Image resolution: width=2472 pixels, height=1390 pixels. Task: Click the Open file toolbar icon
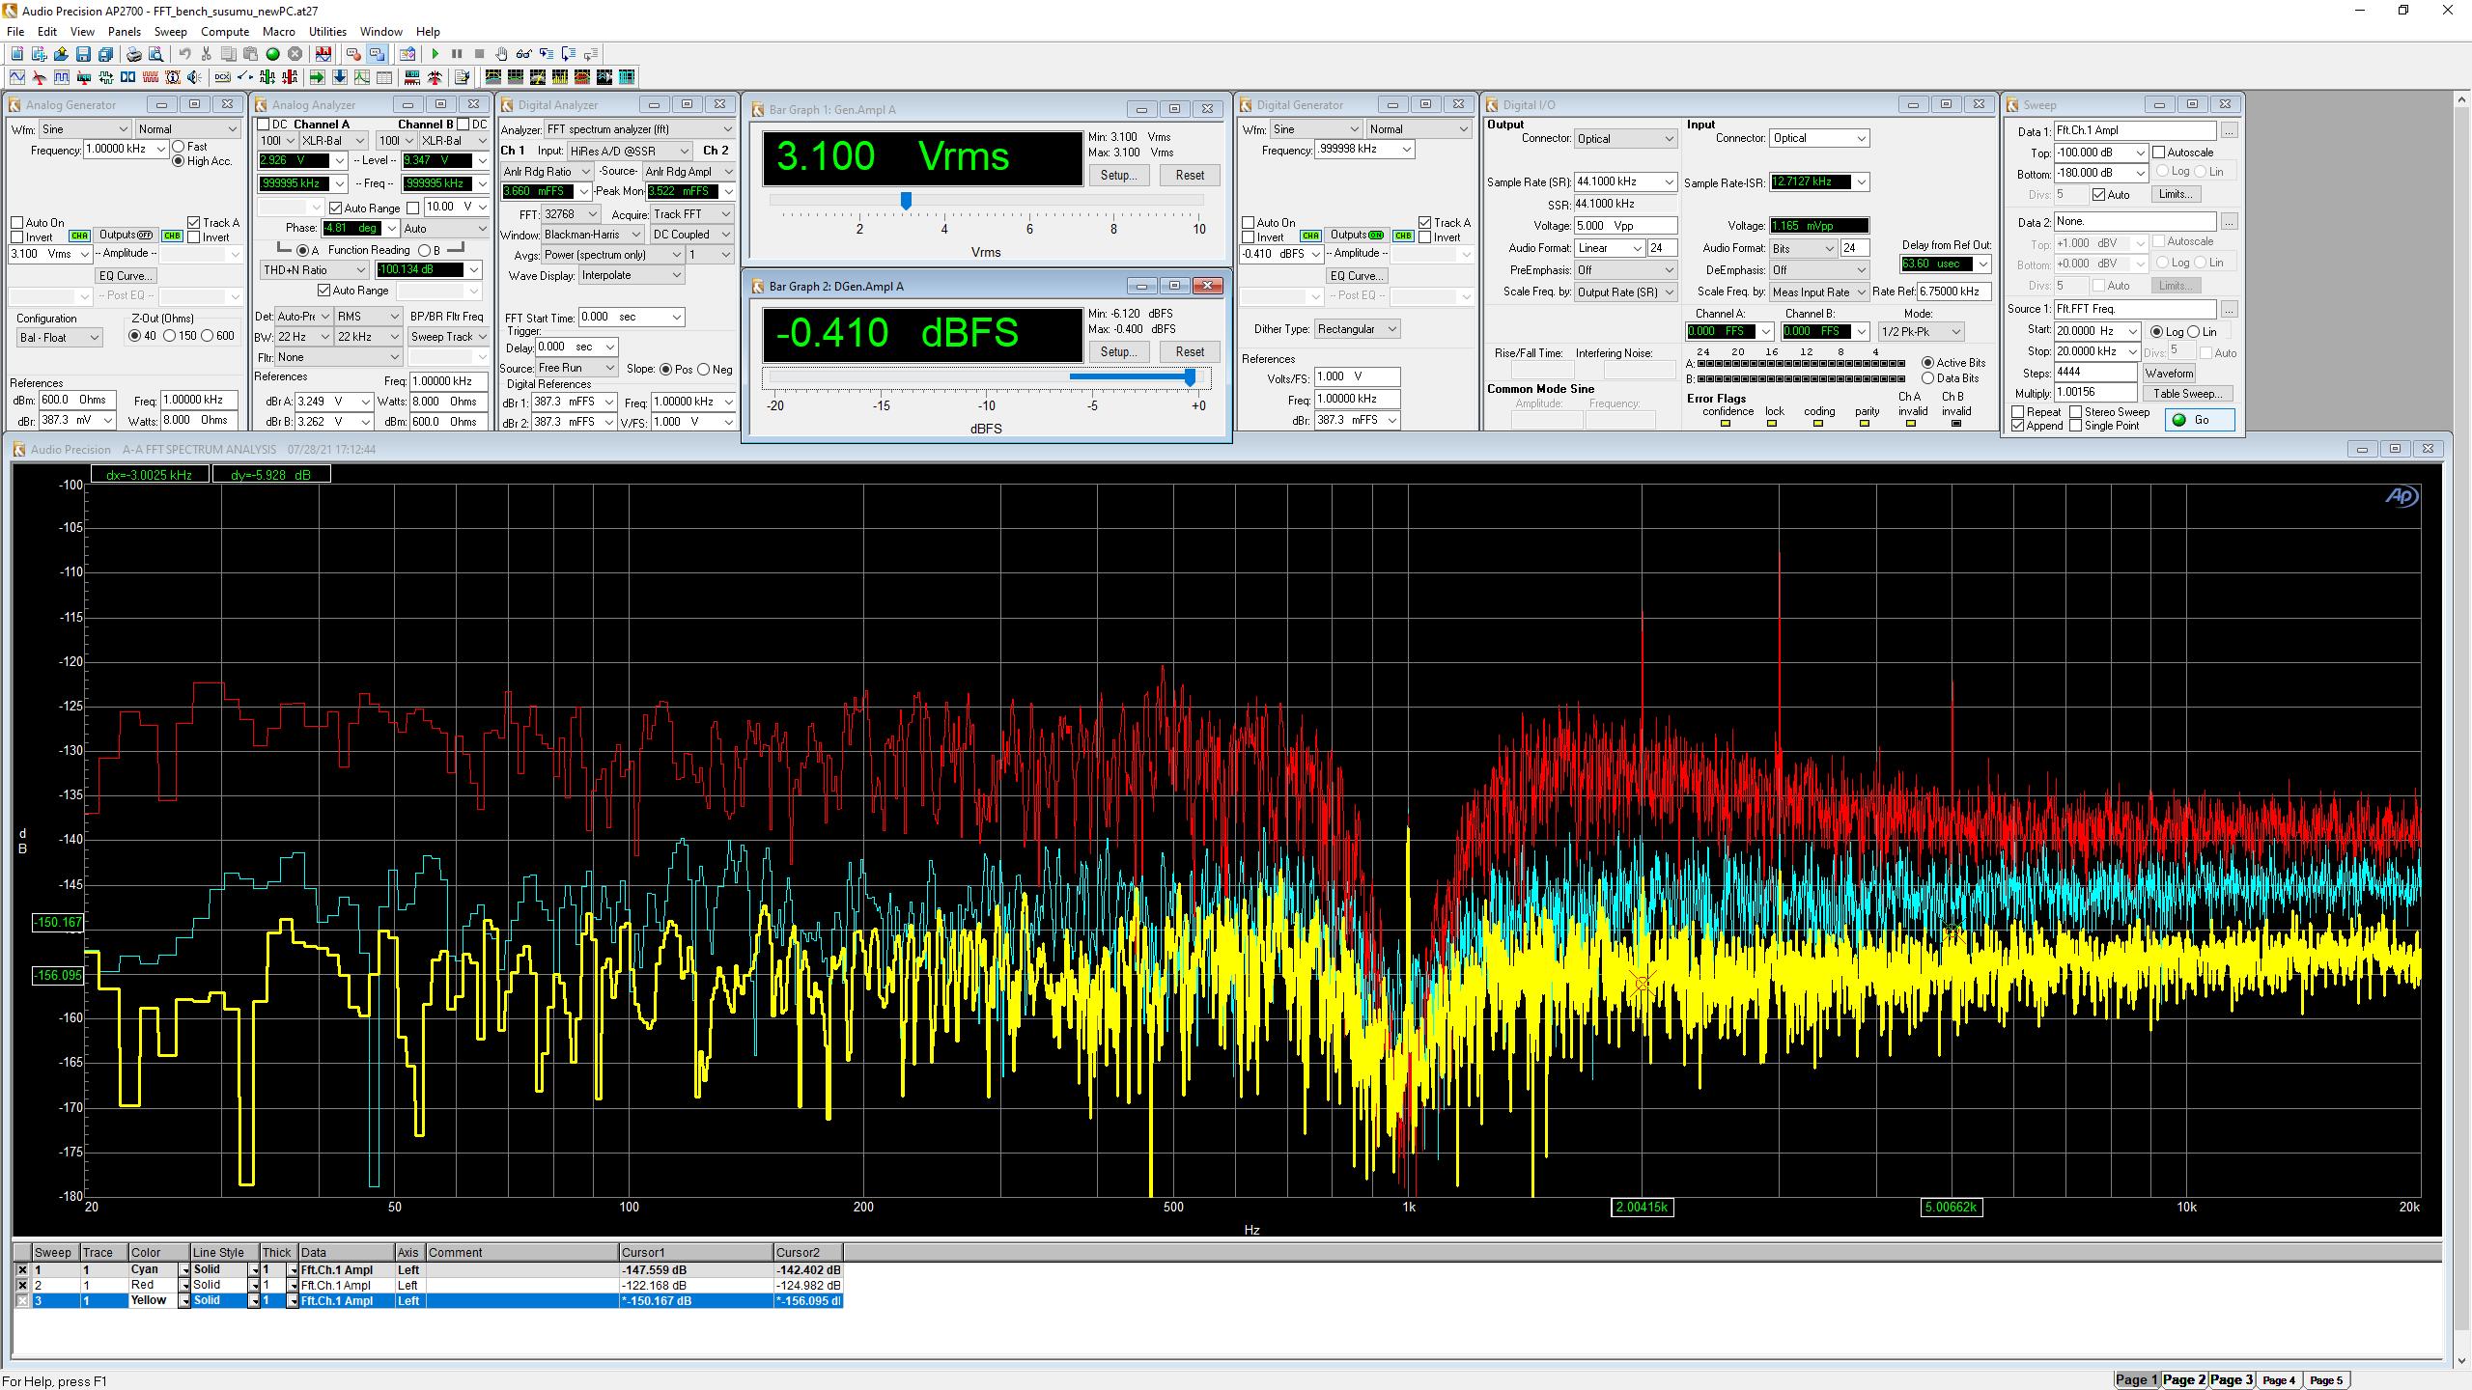tap(61, 54)
